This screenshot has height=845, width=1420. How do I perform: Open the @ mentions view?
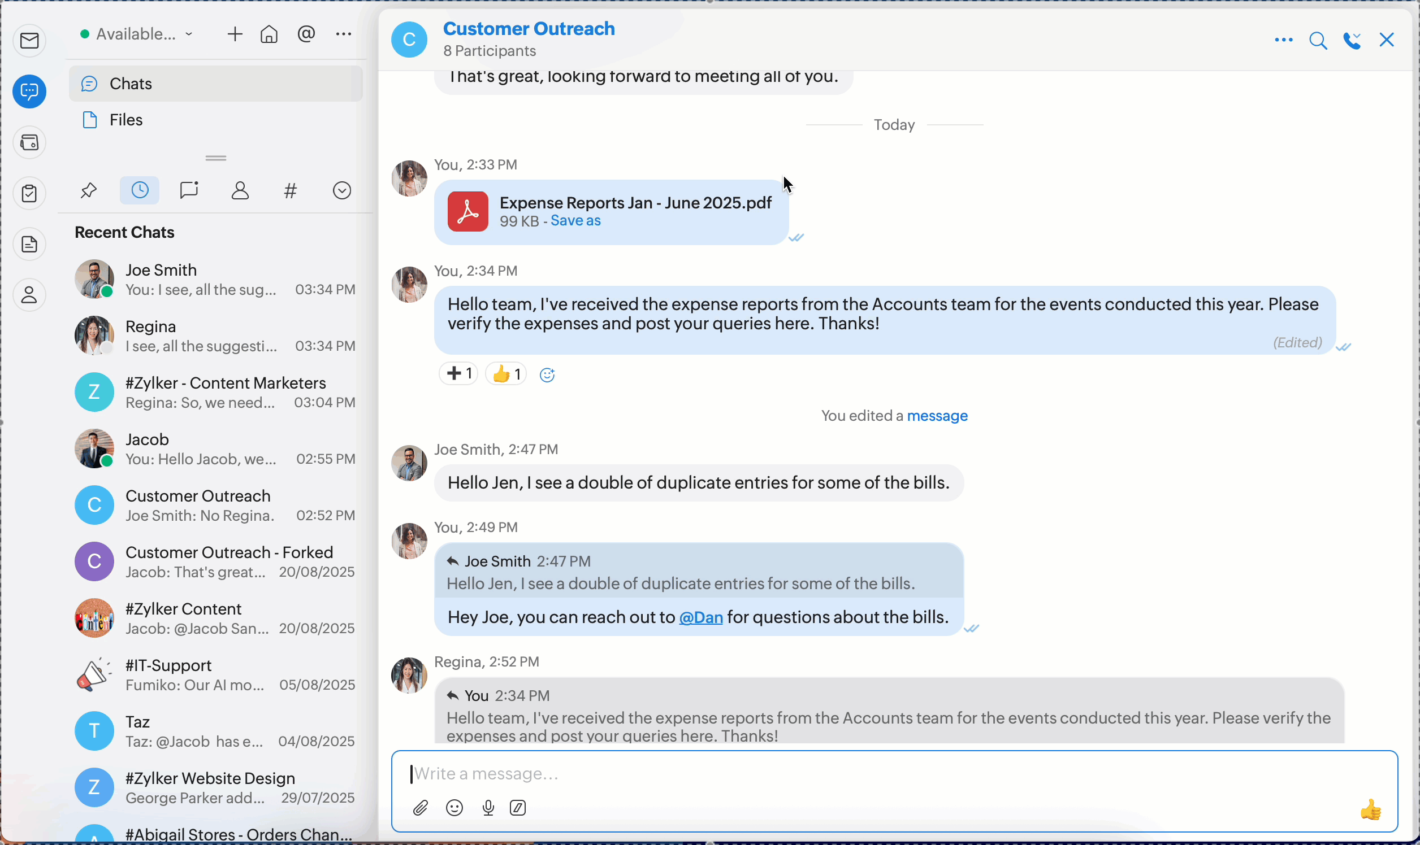coord(306,34)
